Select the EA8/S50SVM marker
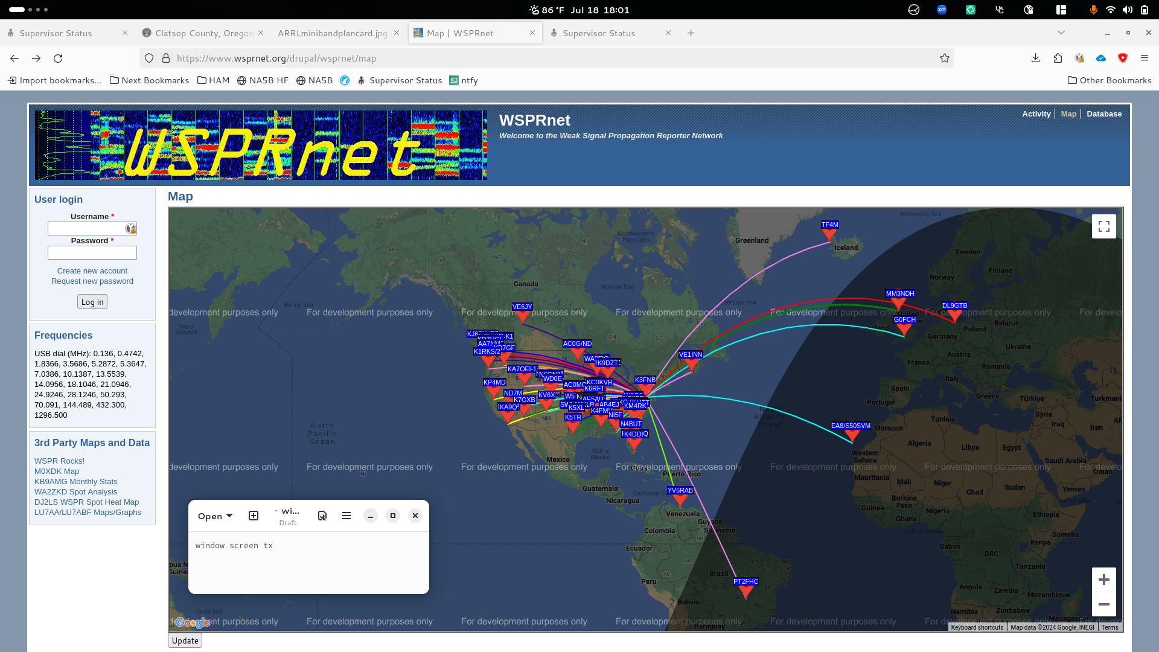Image resolution: width=1159 pixels, height=652 pixels. tap(851, 435)
